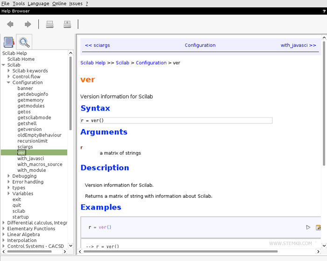The height and width of the screenshot is (261, 327).
Task: Select 'getshell' tree entry
Action: [27, 123]
